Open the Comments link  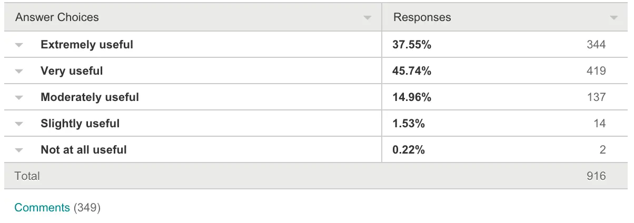[x=42, y=208]
